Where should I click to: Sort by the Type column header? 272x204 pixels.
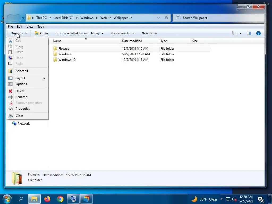(x=175, y=41)
